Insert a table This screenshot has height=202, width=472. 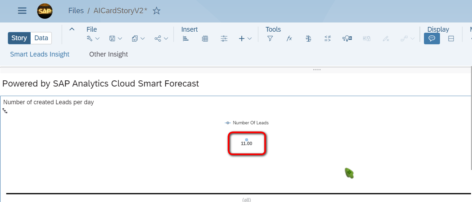coord(205,39)
